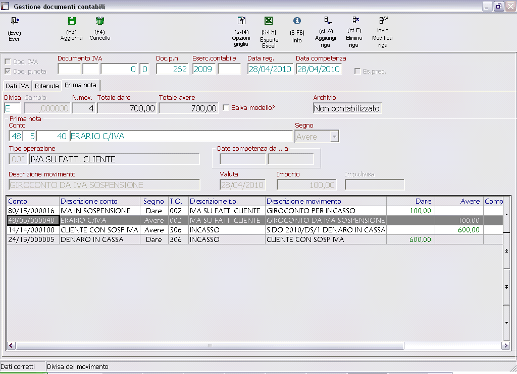Click the Valuta date field
The width and height of the screenshot is (517, 374).
(x=243, y=185)
